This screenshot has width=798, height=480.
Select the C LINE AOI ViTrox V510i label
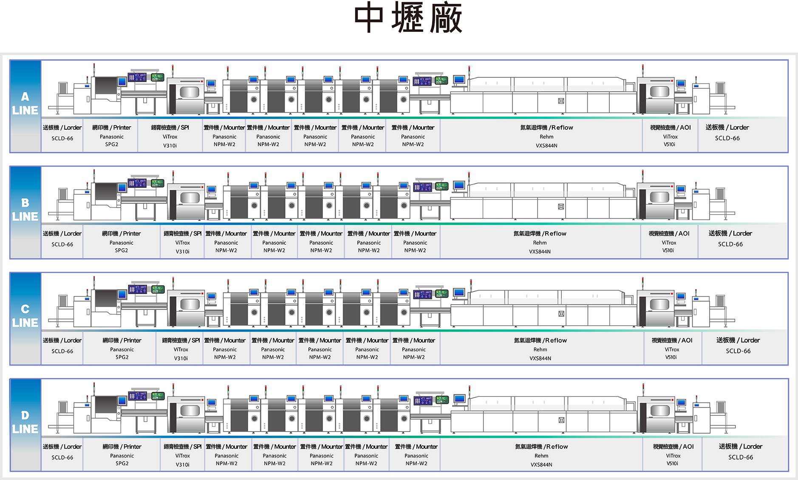(672, 349)
